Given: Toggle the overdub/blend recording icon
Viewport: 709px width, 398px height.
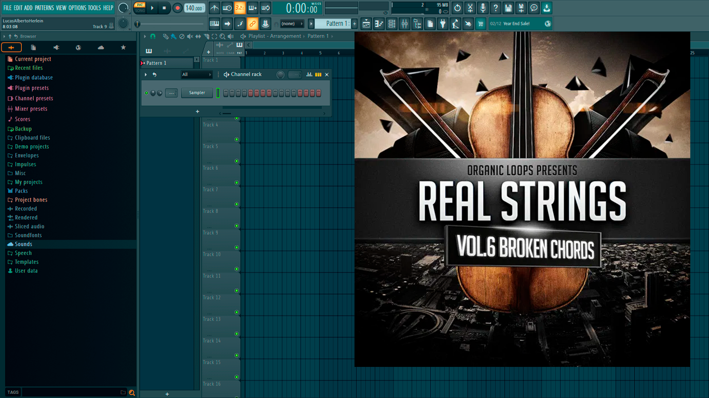Looking at the screenshot, I should click(253, 8).
